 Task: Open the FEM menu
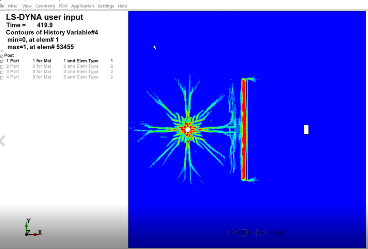[x=63, y=6]
